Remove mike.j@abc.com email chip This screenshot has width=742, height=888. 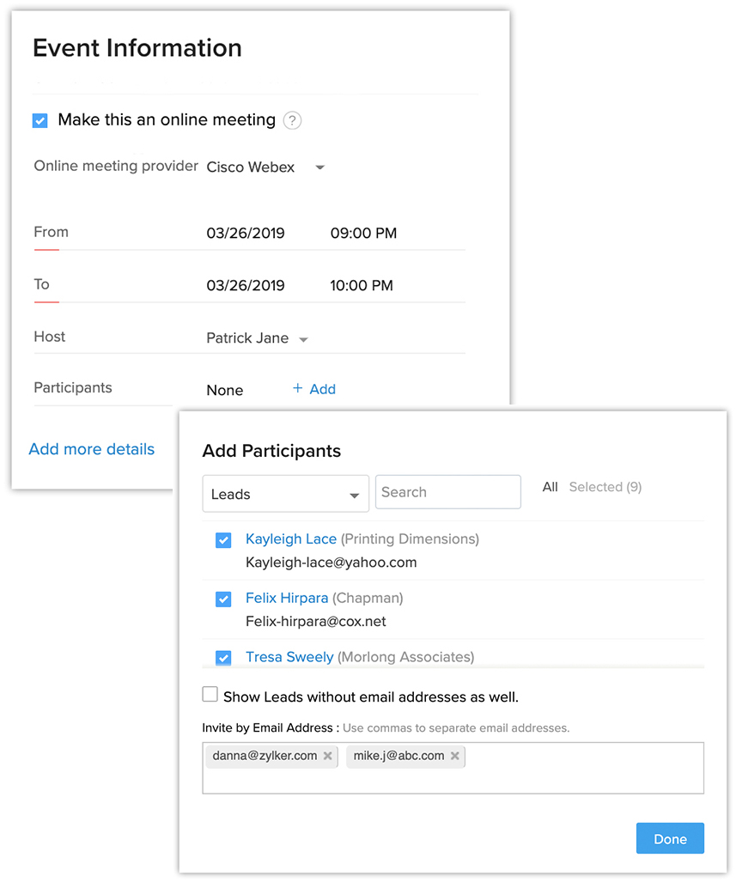[x=454, y=756]
